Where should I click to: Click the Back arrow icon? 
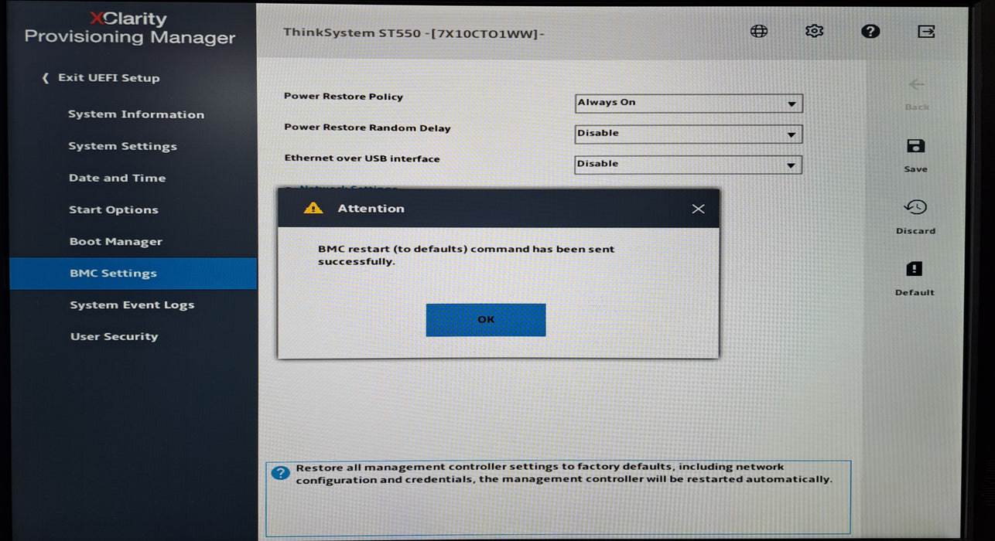click(917, 84)
